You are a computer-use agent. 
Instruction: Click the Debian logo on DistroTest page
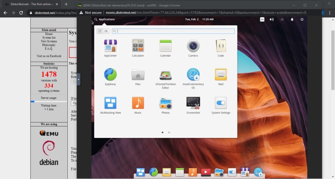coord(49,153)
